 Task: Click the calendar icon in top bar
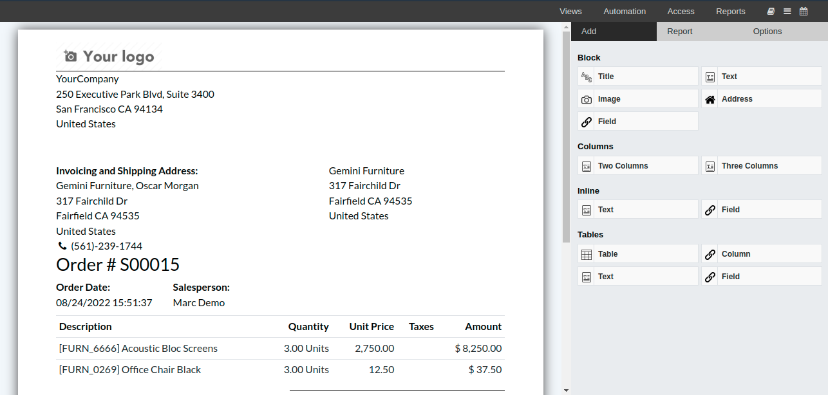pos(804,11)
